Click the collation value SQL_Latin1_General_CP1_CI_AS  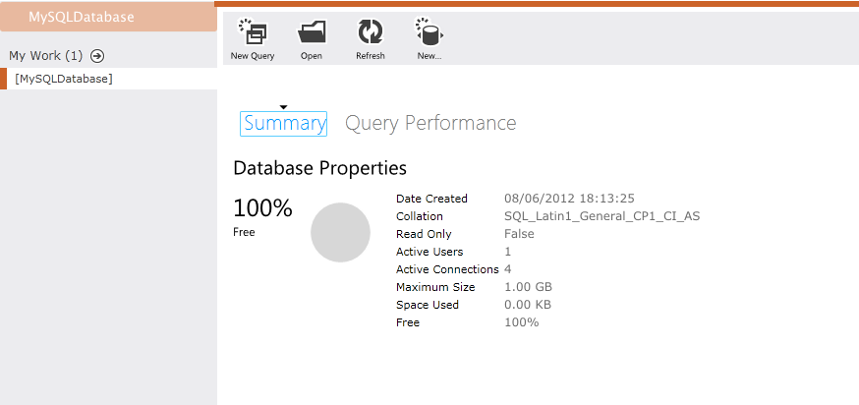point(601,216)
